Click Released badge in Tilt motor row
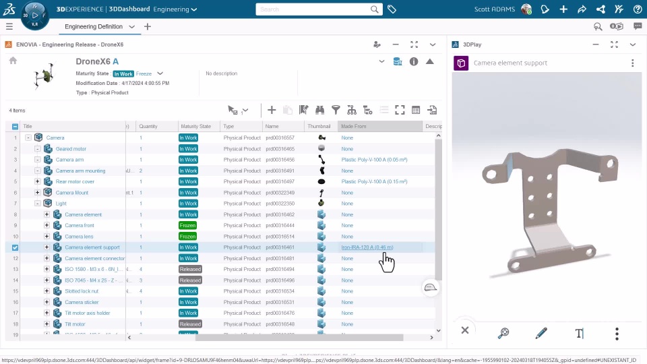Screen dimensions: 647x364 coord(190,324)
